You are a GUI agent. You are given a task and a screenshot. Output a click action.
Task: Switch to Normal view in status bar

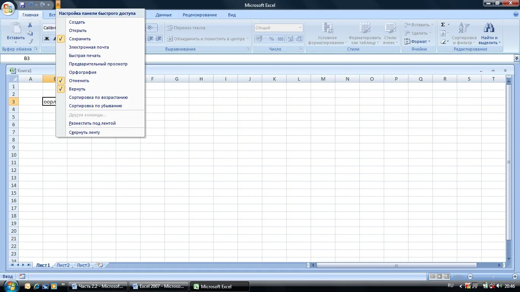[x=432, y=276]
